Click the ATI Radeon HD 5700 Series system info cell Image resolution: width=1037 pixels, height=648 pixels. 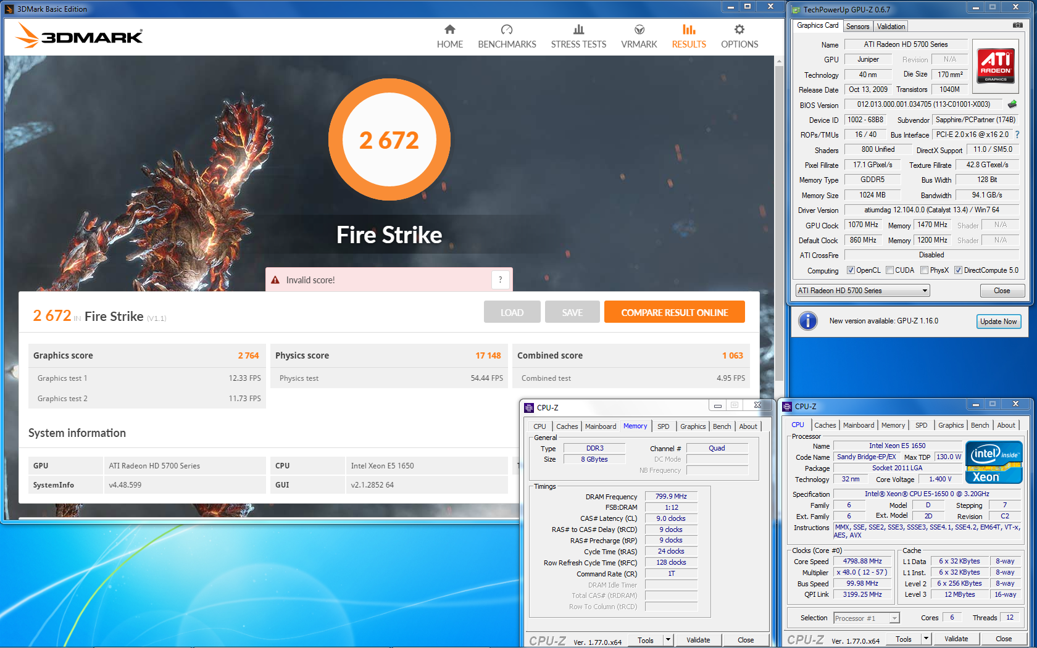pos(184,466)
